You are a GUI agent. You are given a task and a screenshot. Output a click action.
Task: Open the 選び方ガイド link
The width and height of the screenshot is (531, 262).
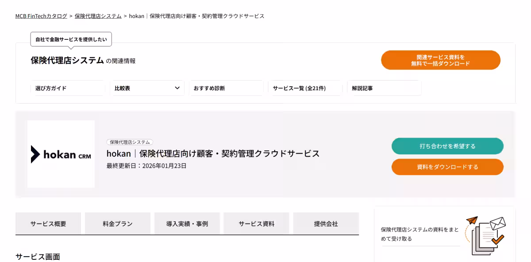pyautogui.click(x=68, y=88)
